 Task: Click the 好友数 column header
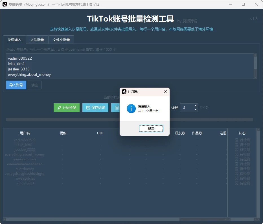[180, 133]
